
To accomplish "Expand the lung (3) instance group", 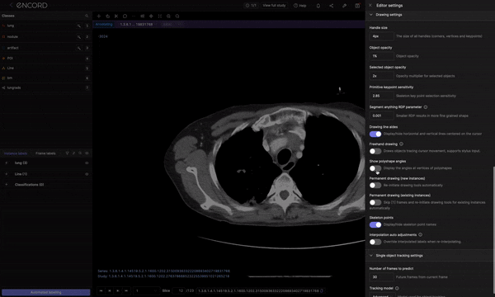I will [x=6, y=163].
